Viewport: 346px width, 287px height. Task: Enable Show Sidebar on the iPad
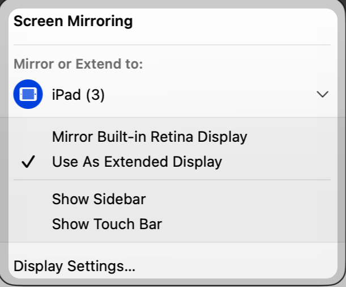pyautogui.click(x=99, y=199)
